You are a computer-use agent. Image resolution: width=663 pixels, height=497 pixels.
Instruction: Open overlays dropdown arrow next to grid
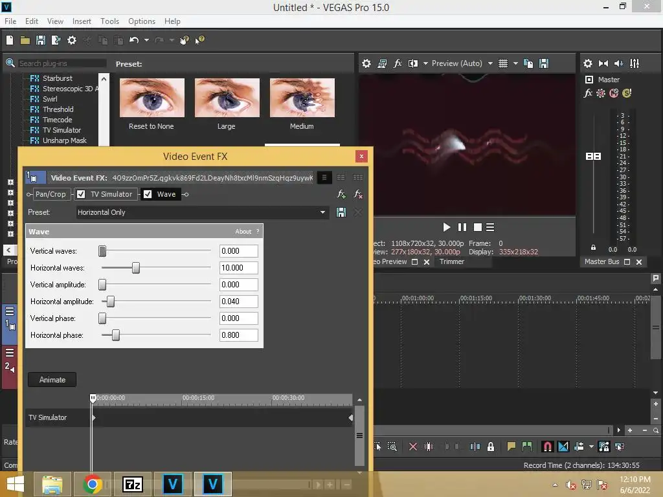click(x=515, y=63)
